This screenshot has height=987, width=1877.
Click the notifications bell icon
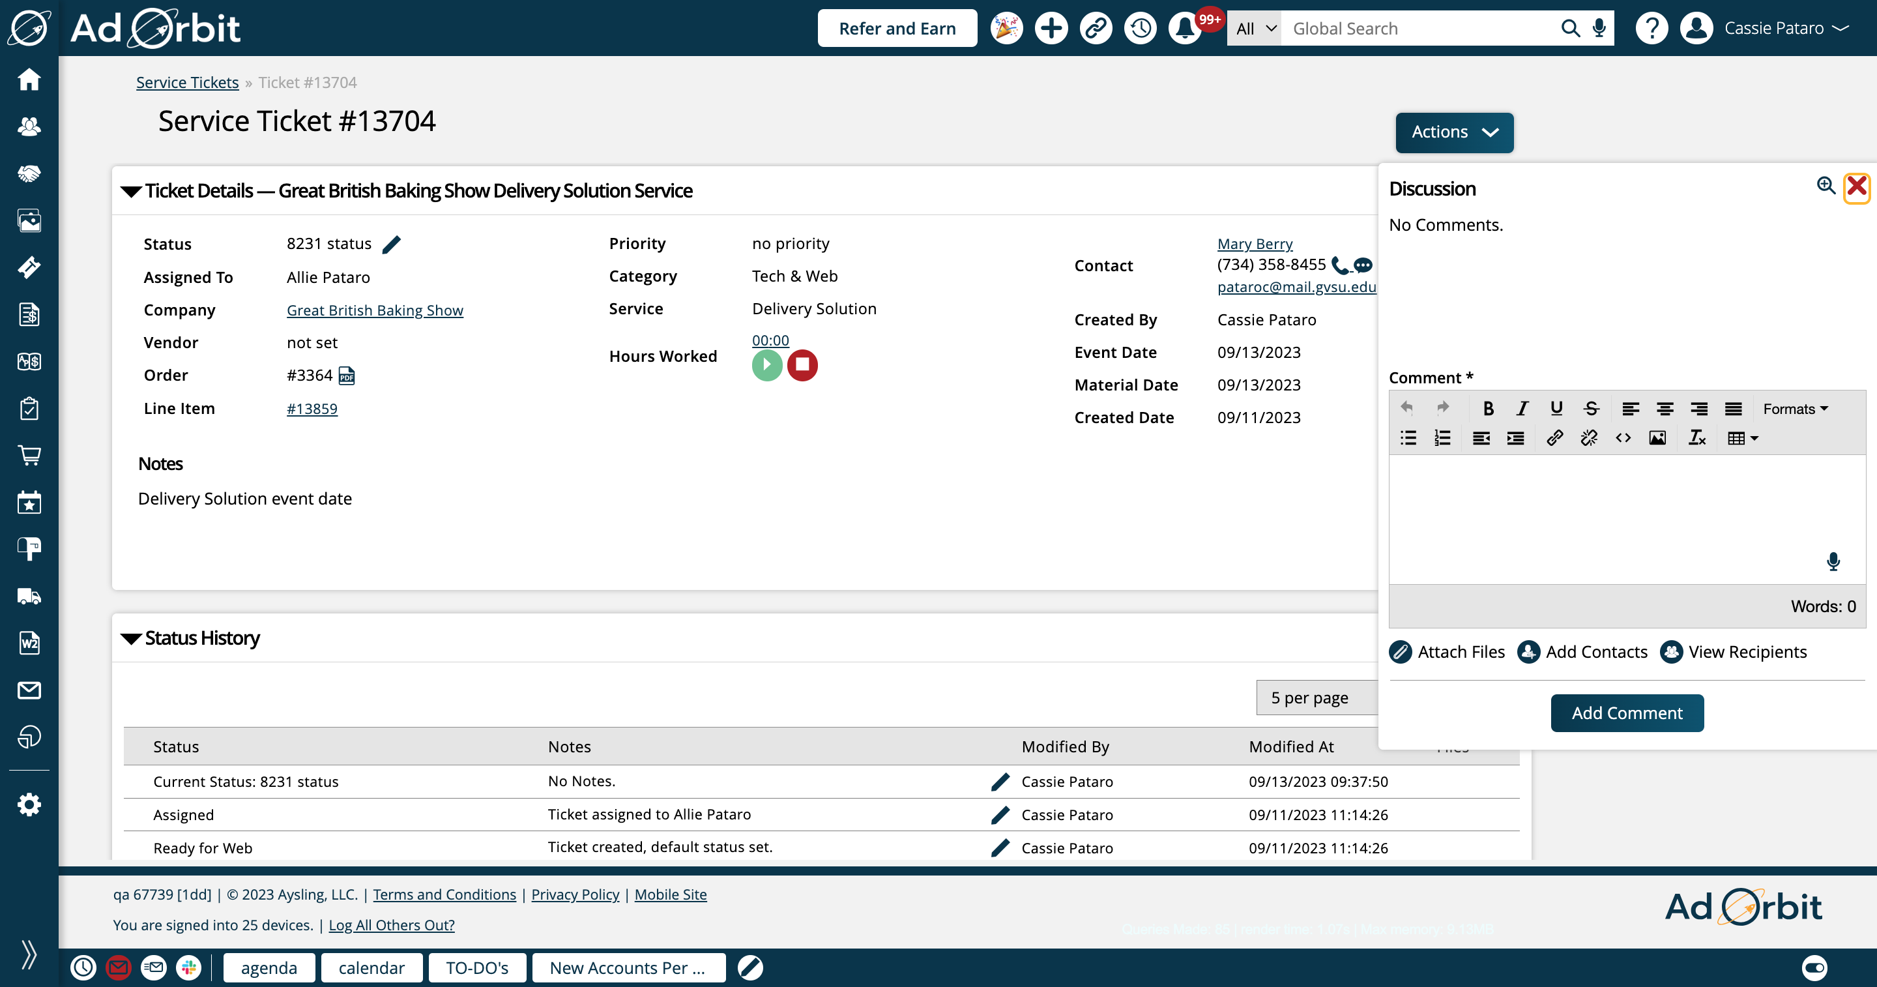[x=1184, y=29]
